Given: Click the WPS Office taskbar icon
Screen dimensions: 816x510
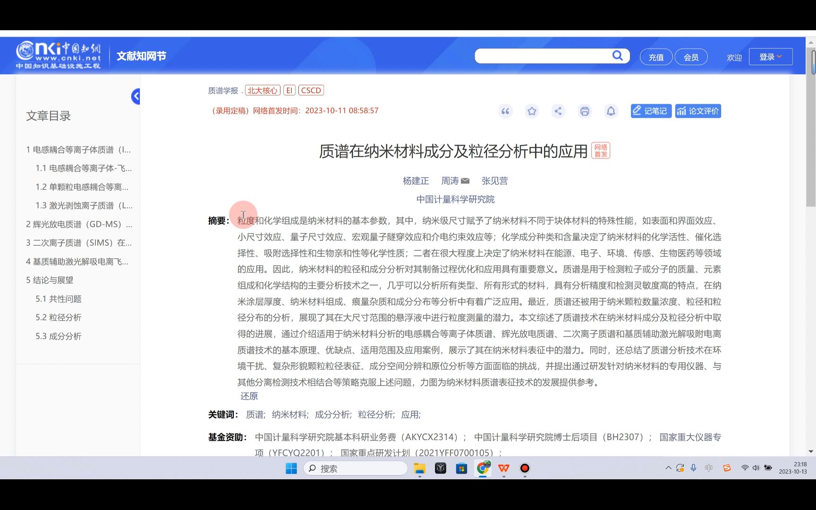Looking at the screenshot, I should 504,468.
